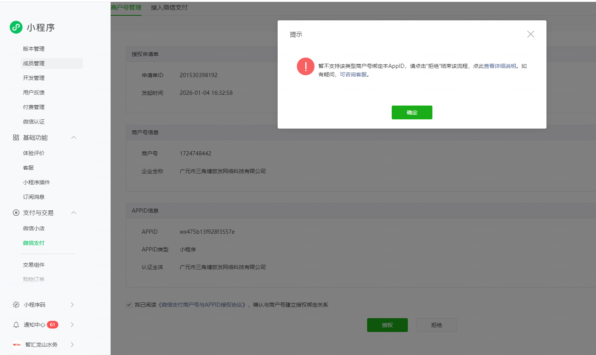596x355 pixels.
Task: Click the APPID value wx475b13f928f3557e
Action: pos(207,232)
